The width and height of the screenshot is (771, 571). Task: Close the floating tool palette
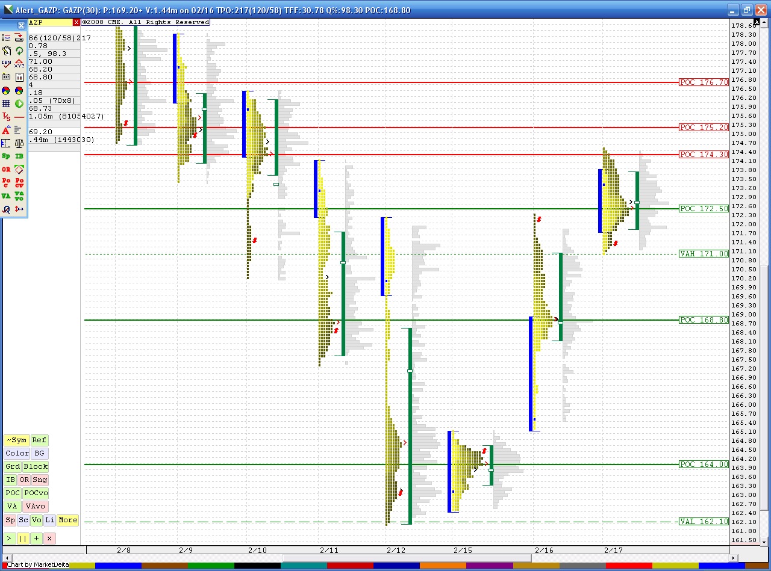pos(21,26)
